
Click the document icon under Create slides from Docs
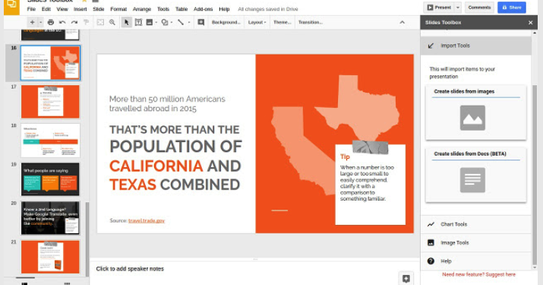(472, 180)
